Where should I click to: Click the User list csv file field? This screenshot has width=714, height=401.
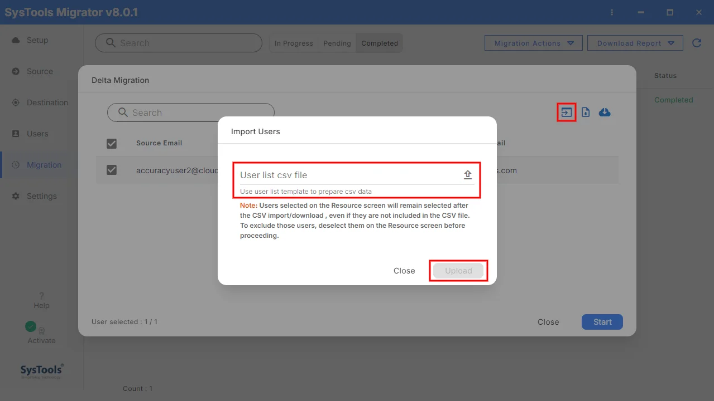[357, 175]
